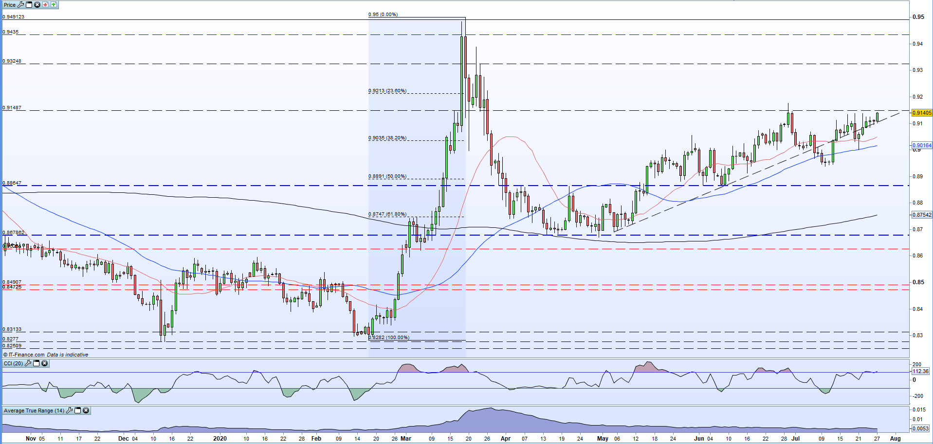Click the CCI (20) panel label
This screenshot has height=444, width=933.
pyautogui.click(x=13, y=363)
